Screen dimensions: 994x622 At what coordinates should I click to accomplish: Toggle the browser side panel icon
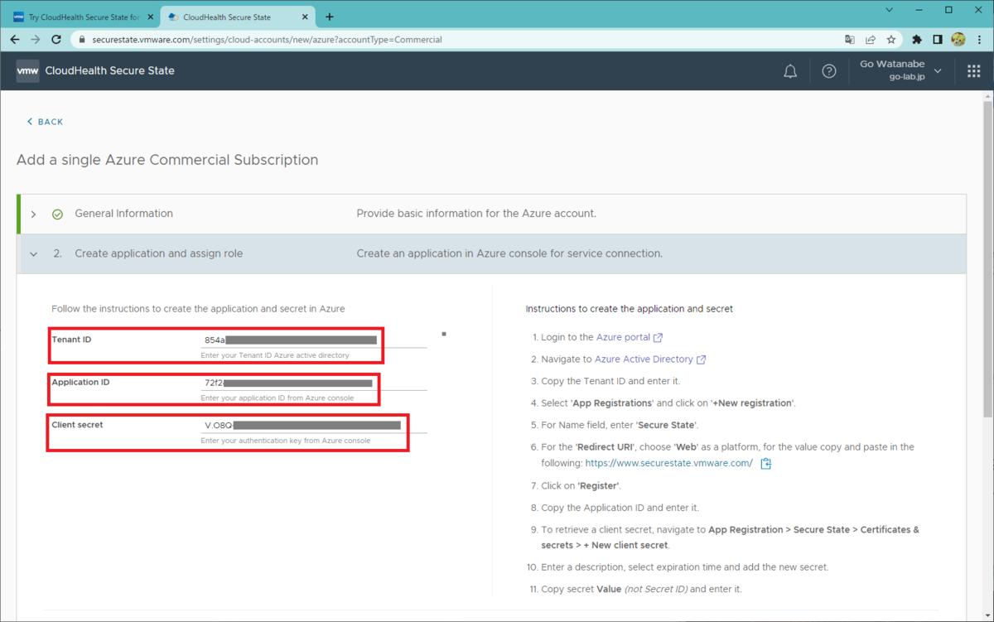point(938,39)
